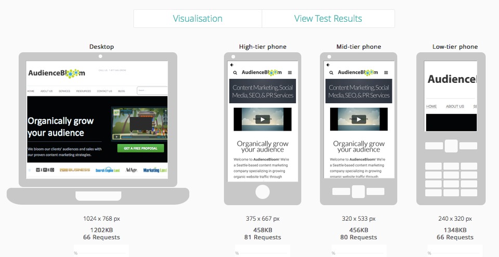Click search icon in Mid-tier phone preview
Screen dimensions: 499x257
pyautogui.click(x=331, y=73)
